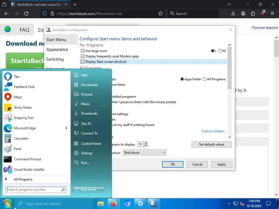Click the muted volume tray icon
This screenshot has height=209, width=279.
pos(242,204)
